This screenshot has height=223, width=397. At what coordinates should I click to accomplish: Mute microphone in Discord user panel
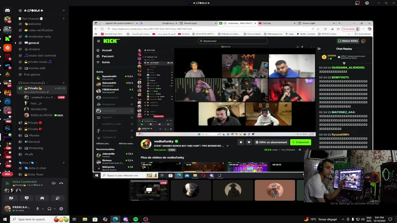pyautogui.click(x=38, y=209)
